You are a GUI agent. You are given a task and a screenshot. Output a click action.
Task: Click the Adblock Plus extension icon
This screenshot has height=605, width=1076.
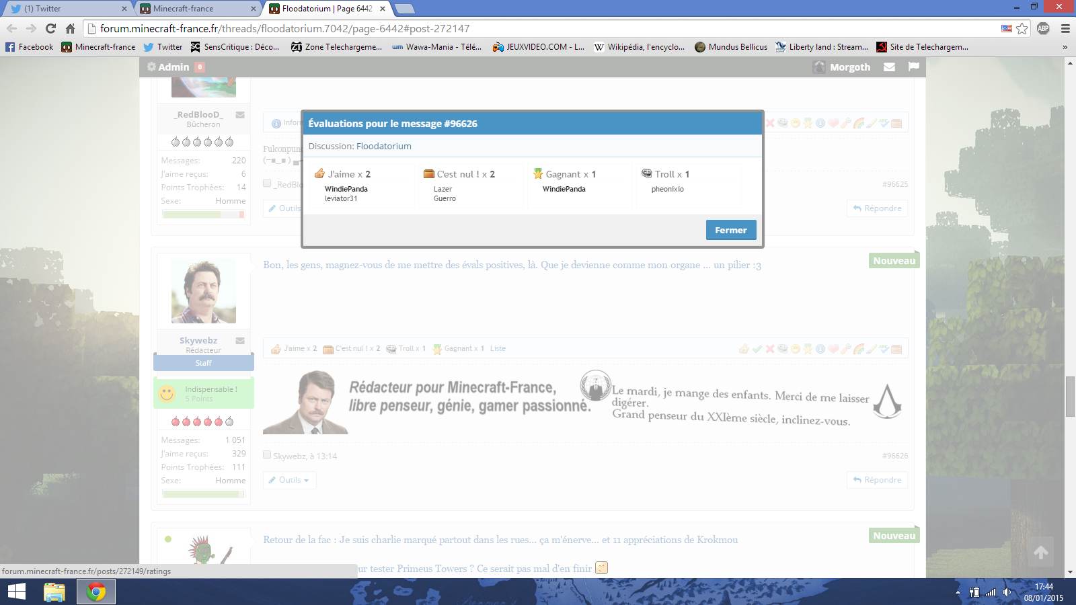[1043, 28]
